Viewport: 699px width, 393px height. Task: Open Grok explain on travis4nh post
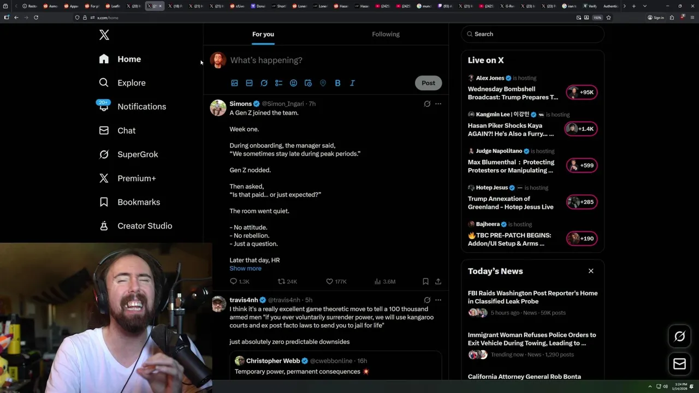(x=427, y=300)
